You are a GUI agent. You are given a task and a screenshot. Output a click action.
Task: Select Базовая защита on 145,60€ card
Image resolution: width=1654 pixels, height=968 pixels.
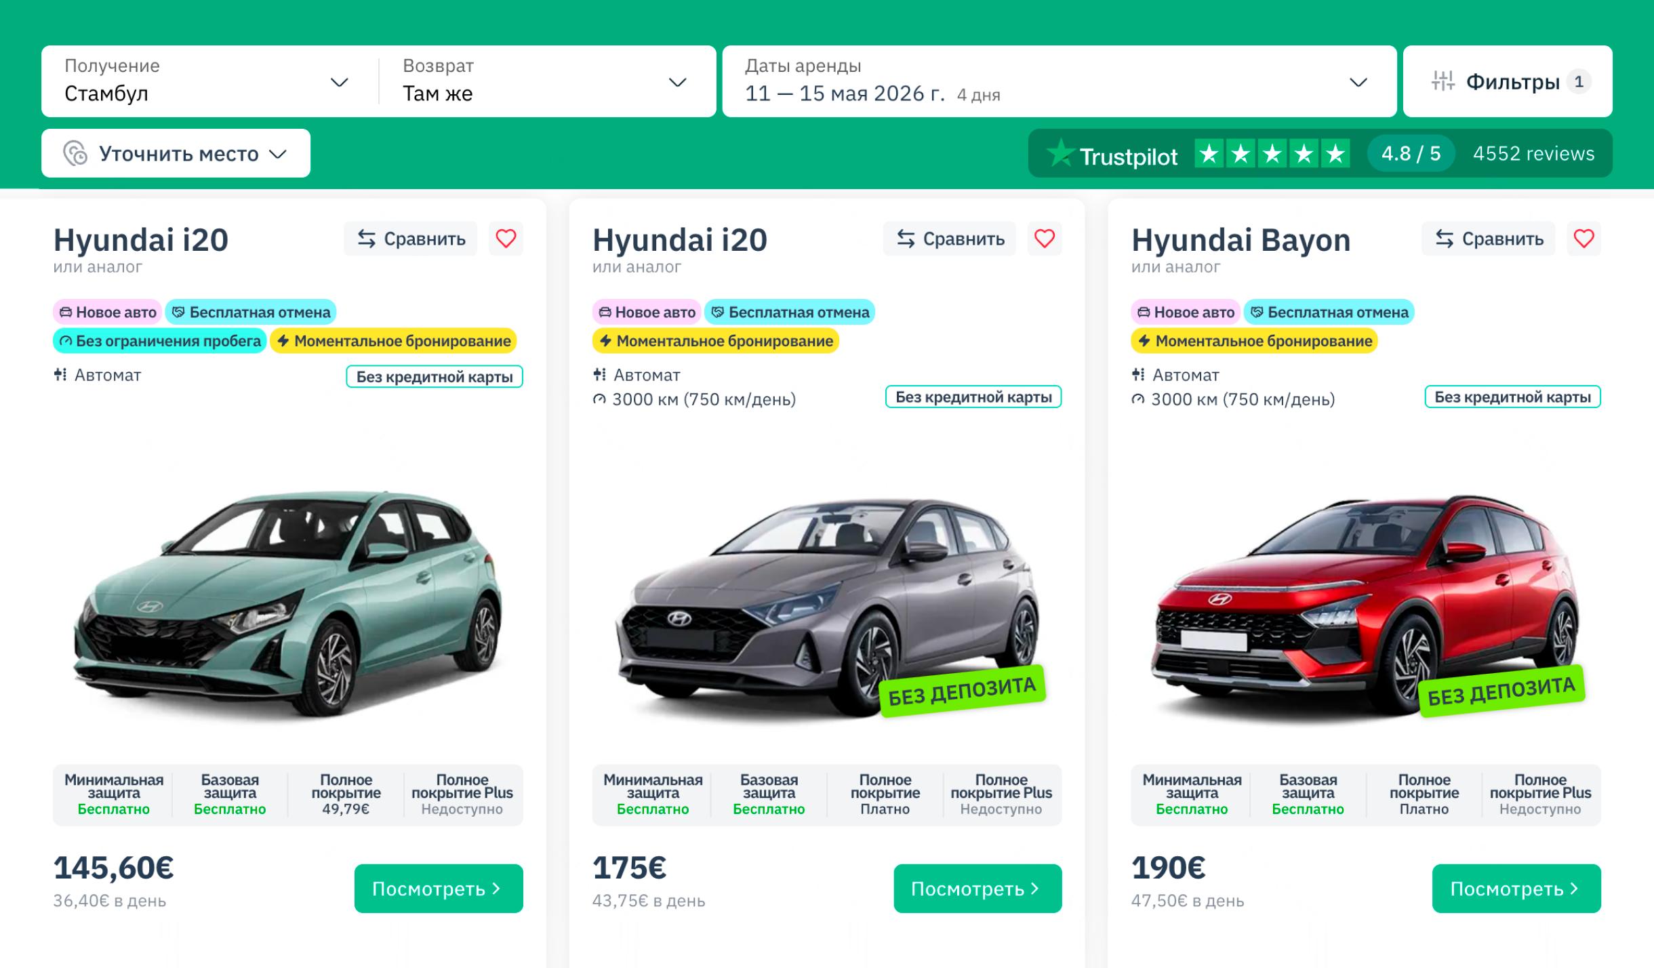230,794
